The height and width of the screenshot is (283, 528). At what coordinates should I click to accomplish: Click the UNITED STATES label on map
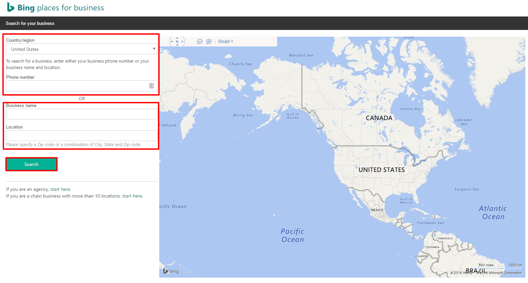[x=382, y=170]
